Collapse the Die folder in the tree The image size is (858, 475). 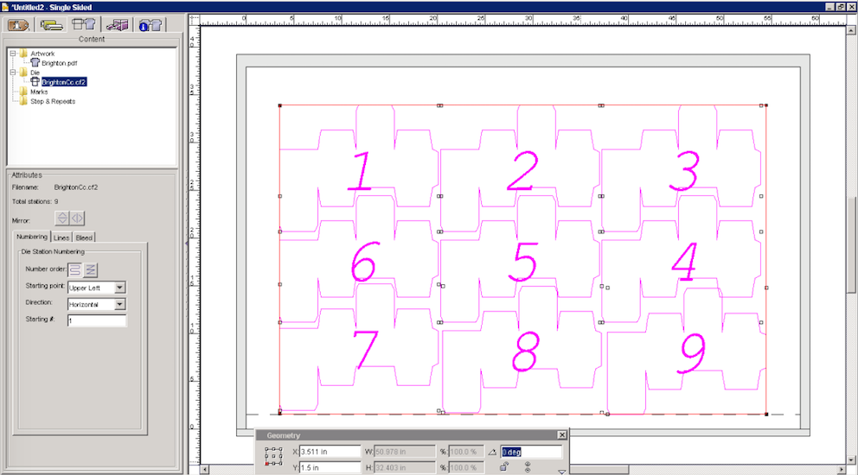click(13, 73)
